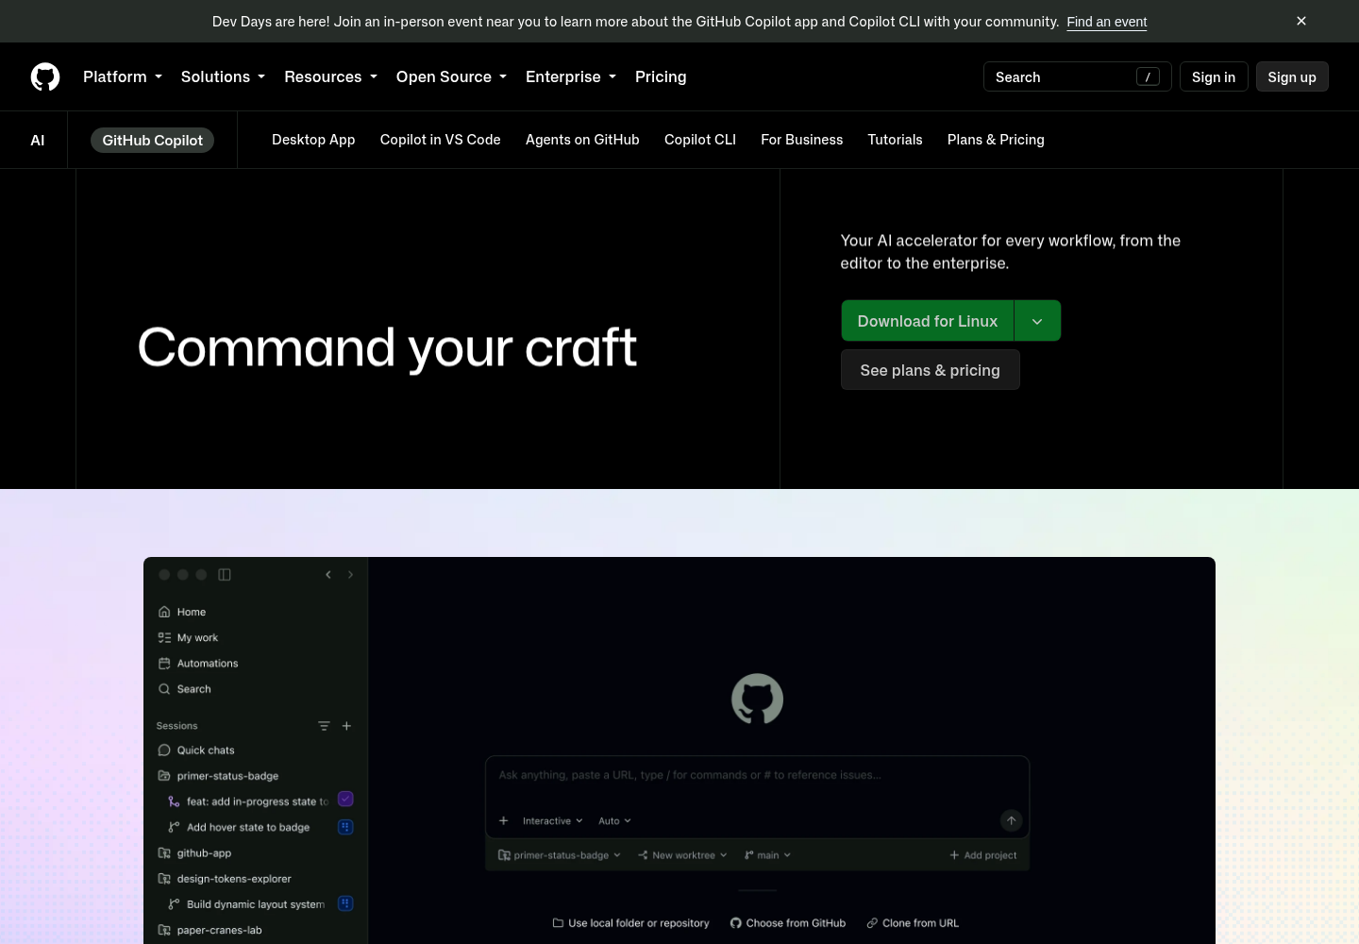
Task: Click Add project
Action: point(983,855)
